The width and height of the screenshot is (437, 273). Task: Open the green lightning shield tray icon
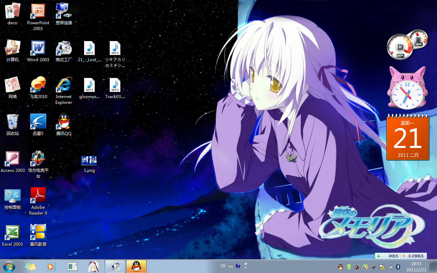365,267
